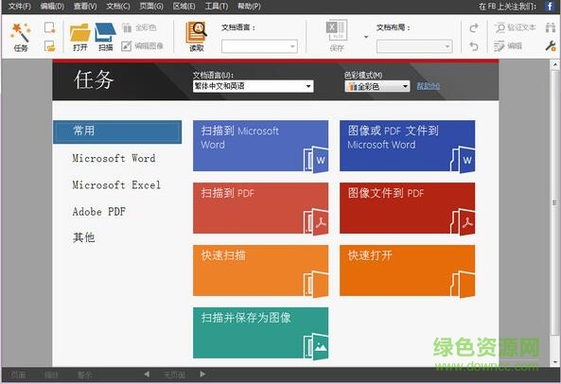Click the next page arrow in status bar

click(x=202, y=375)
